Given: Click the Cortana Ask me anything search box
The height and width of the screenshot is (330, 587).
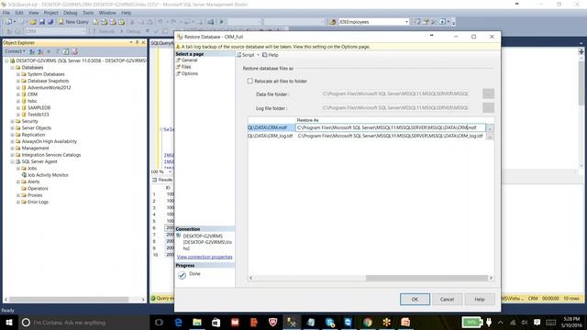Looking at the screenshot, I should [x=83, y=322].
